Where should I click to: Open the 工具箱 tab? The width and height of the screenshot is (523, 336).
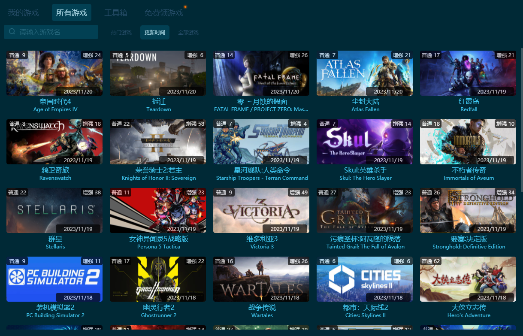116,13
